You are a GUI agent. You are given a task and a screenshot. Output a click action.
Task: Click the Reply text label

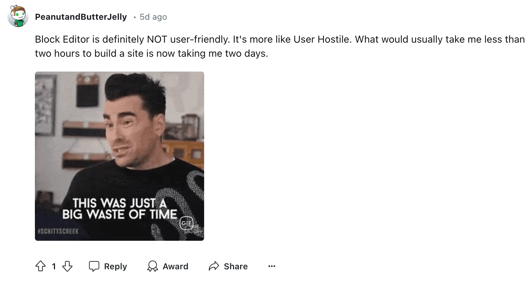click(x=115, y=266)
